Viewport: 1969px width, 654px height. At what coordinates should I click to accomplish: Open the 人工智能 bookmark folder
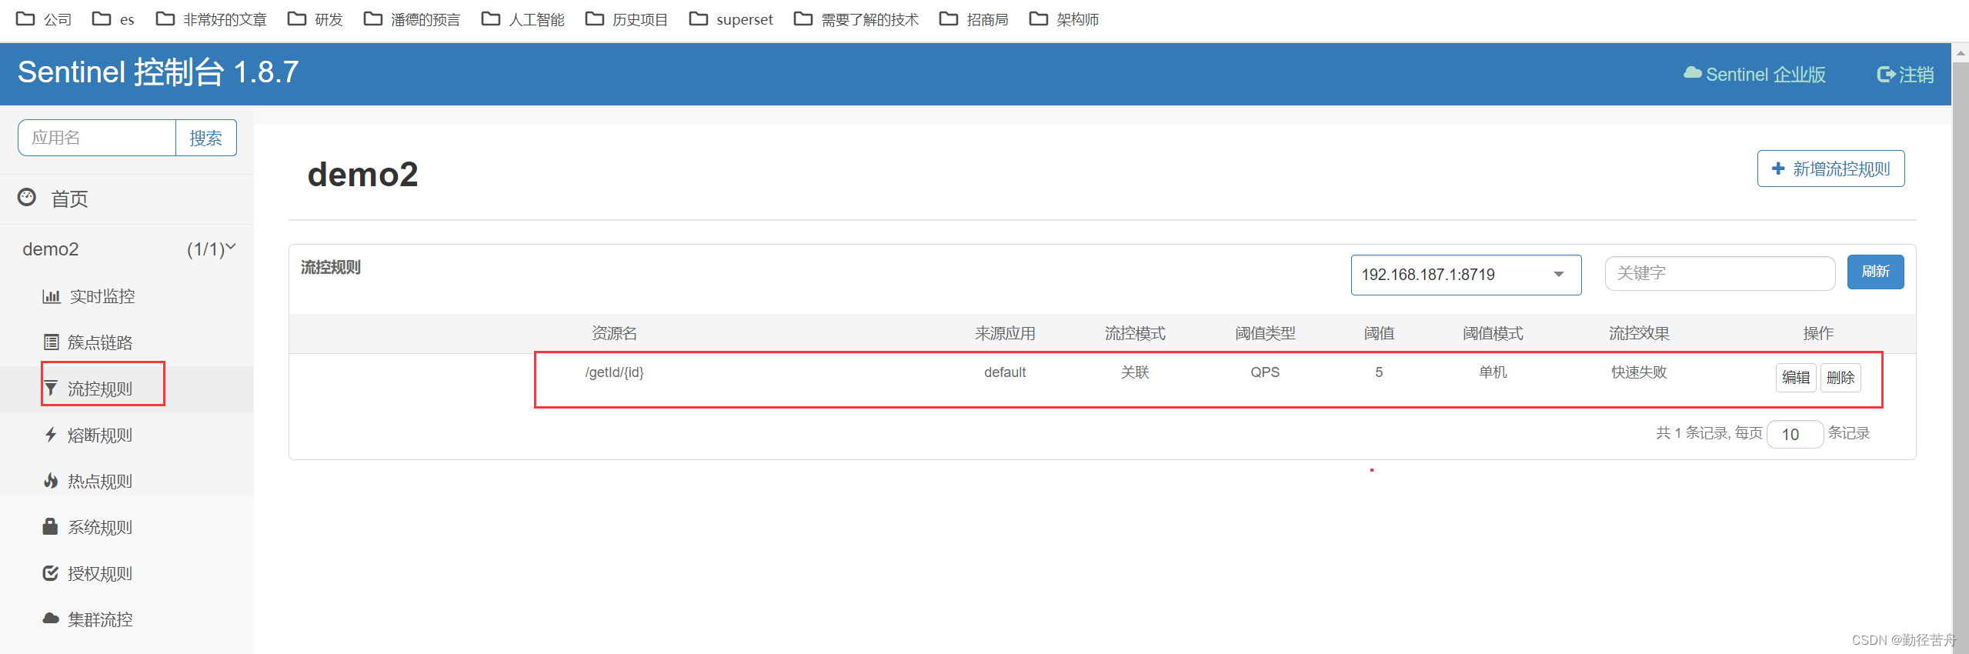(523, 19)
